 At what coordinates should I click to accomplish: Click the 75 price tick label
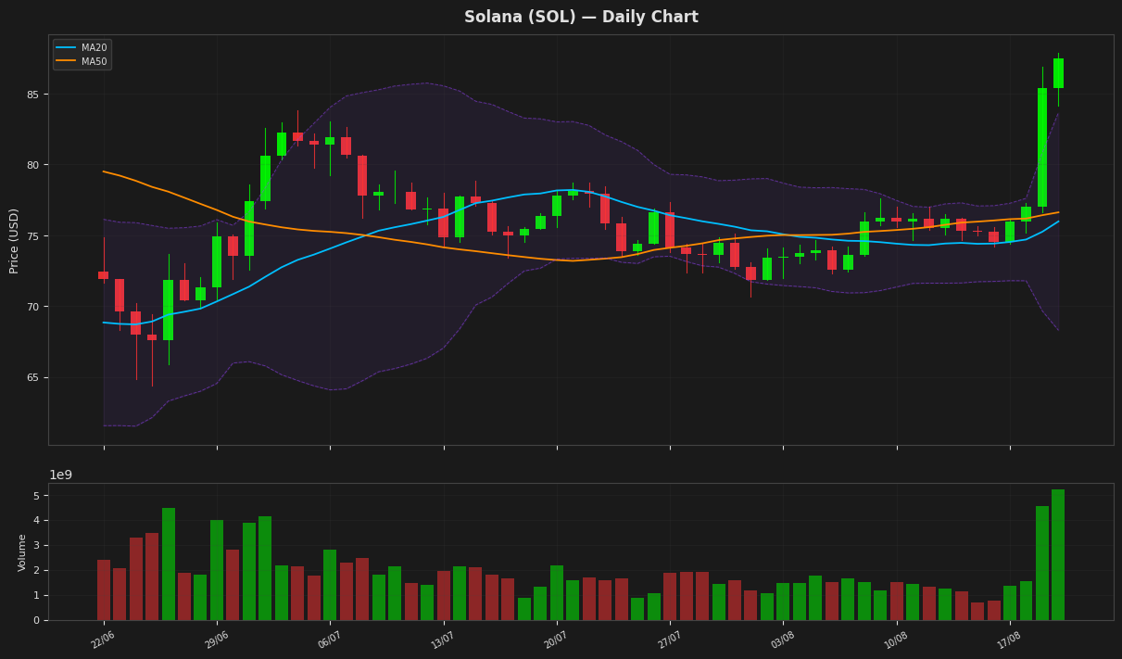click(x=32, y=236)
